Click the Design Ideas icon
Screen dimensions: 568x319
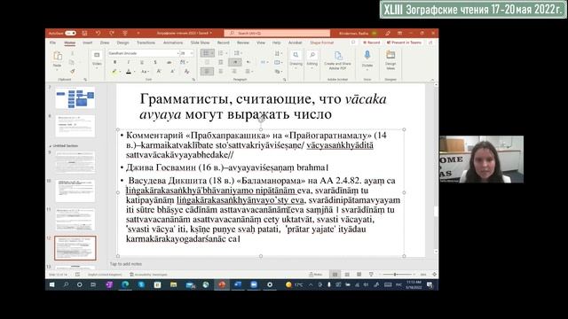tap(390, 55)
